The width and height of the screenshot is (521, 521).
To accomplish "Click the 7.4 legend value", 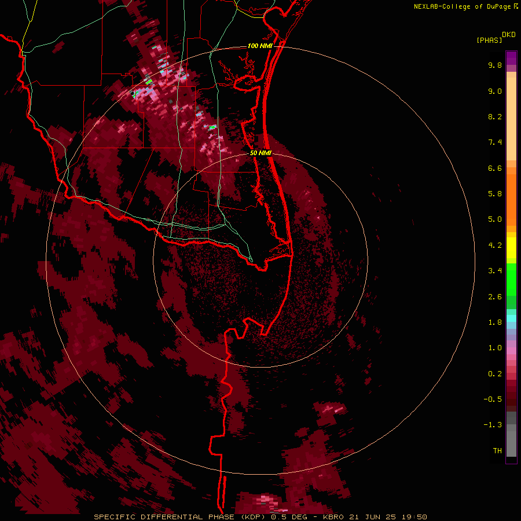I will pos(495,142).
